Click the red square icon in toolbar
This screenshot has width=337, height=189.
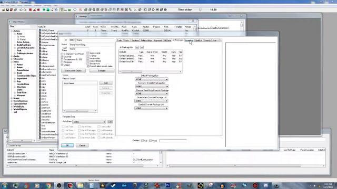point(31,9)
